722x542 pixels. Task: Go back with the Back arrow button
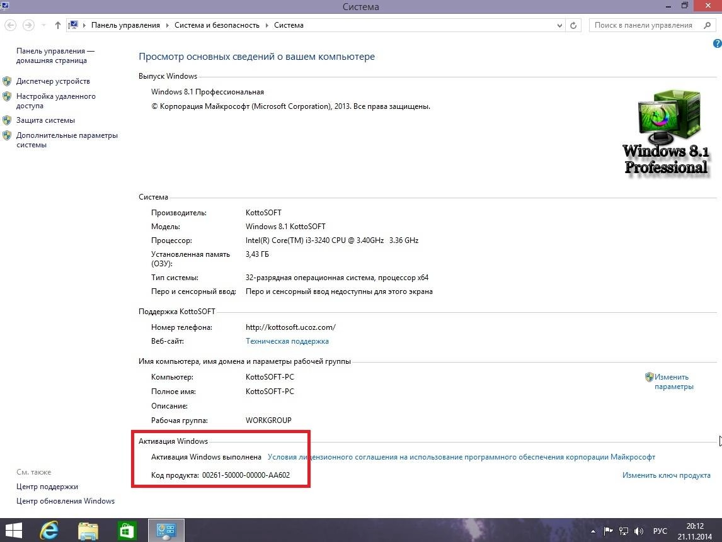(x=10, y=25)
